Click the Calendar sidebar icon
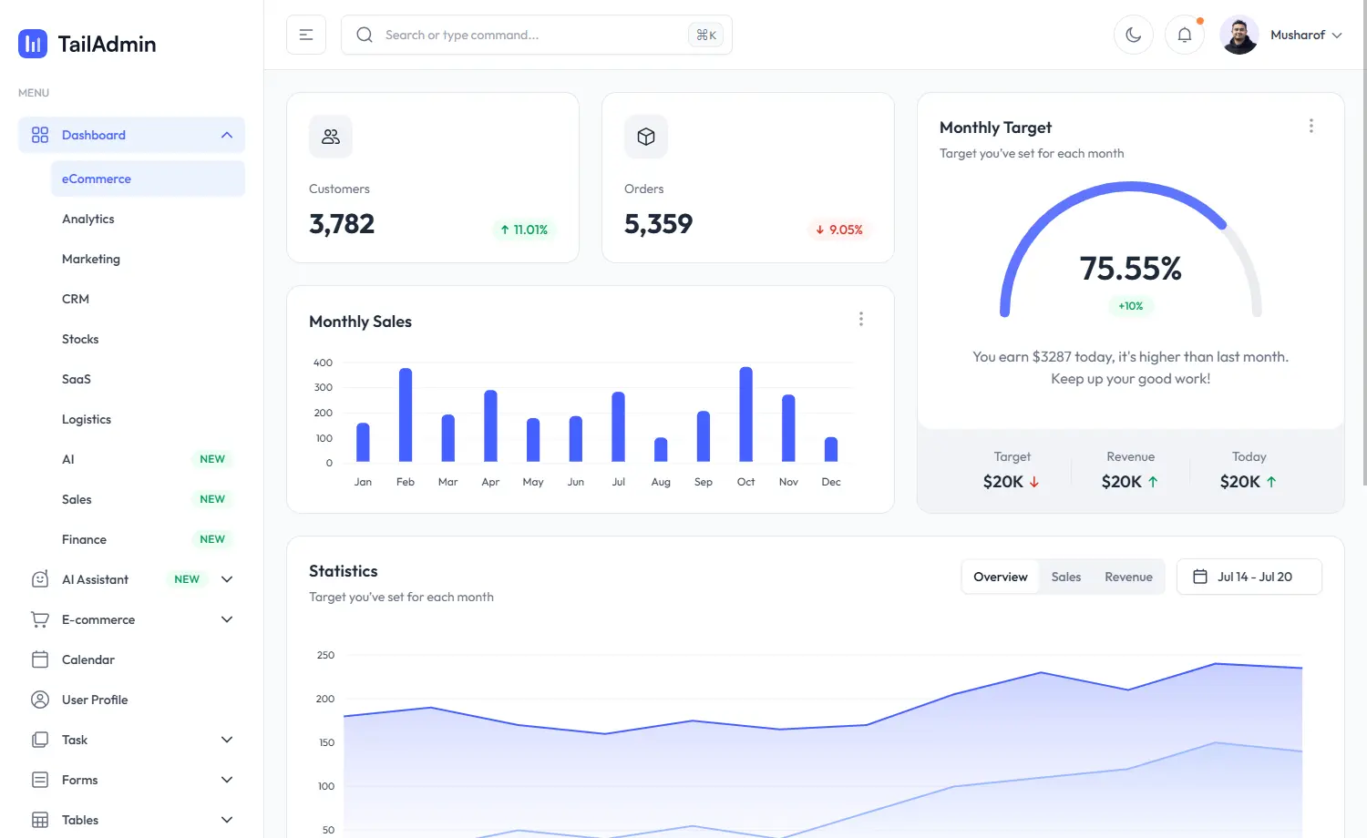The height and width of the screenshot is (838, 1367). click(x=40, y=659)
